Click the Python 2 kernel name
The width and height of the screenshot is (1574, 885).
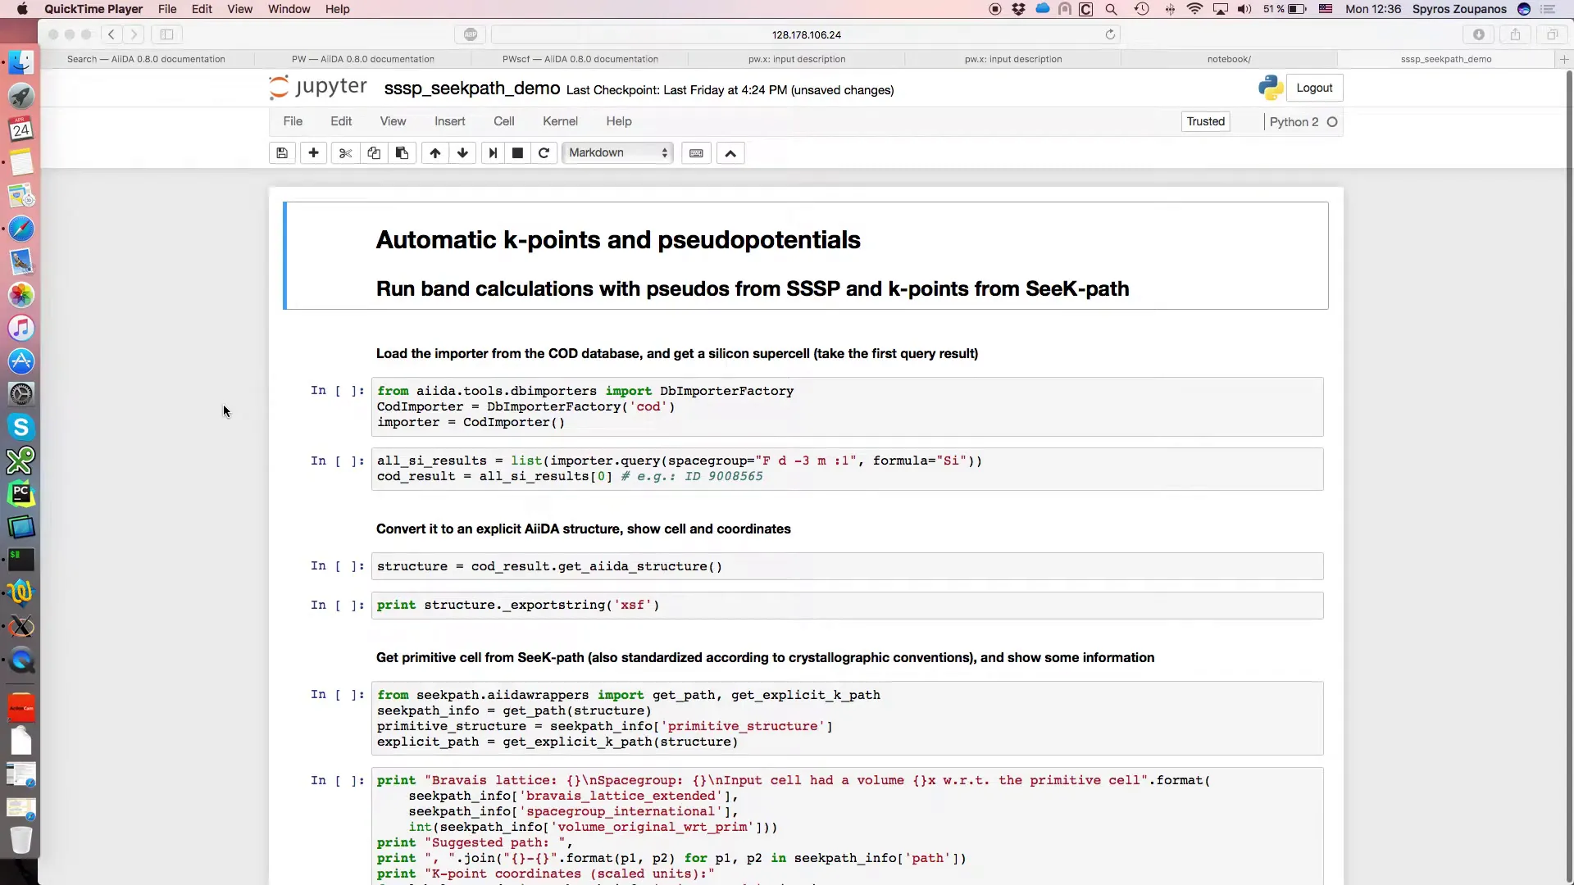click(x=1294, y=122)
